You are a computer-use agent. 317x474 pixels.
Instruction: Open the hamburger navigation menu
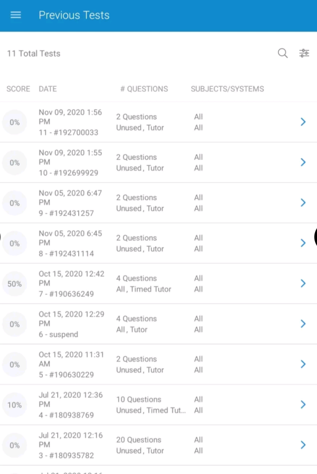16,15
